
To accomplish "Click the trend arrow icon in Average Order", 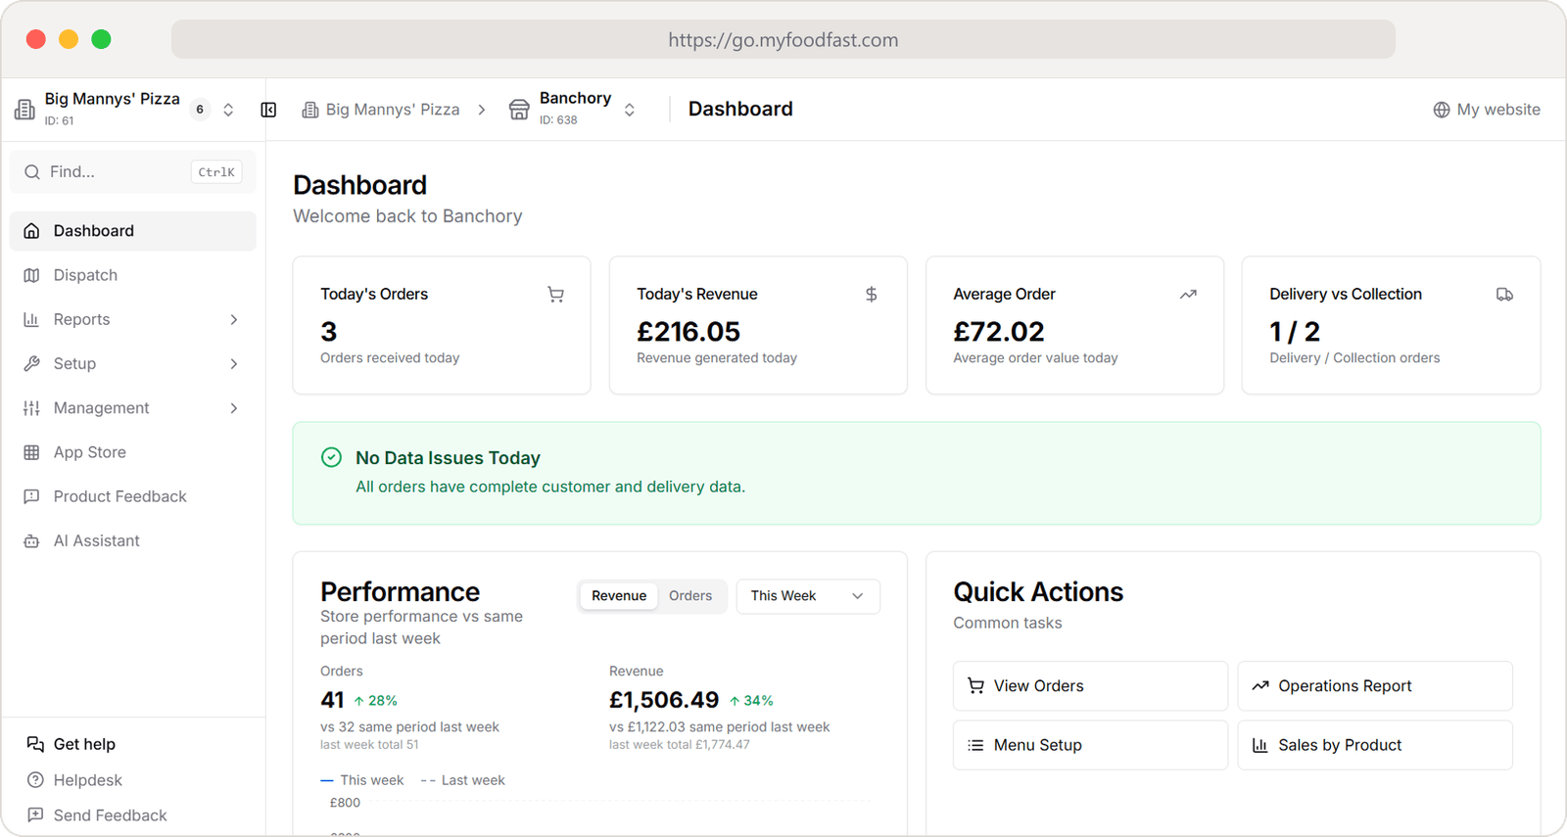I will (x=1188, y=295).
